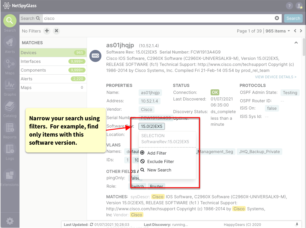Click the results vertical scrollbar
306x228 pixels.
coord(304,47)
